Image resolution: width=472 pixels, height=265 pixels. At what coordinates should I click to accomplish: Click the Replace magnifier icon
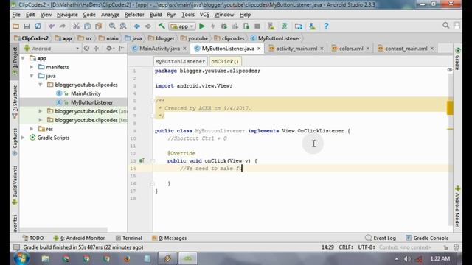point(123,26)
